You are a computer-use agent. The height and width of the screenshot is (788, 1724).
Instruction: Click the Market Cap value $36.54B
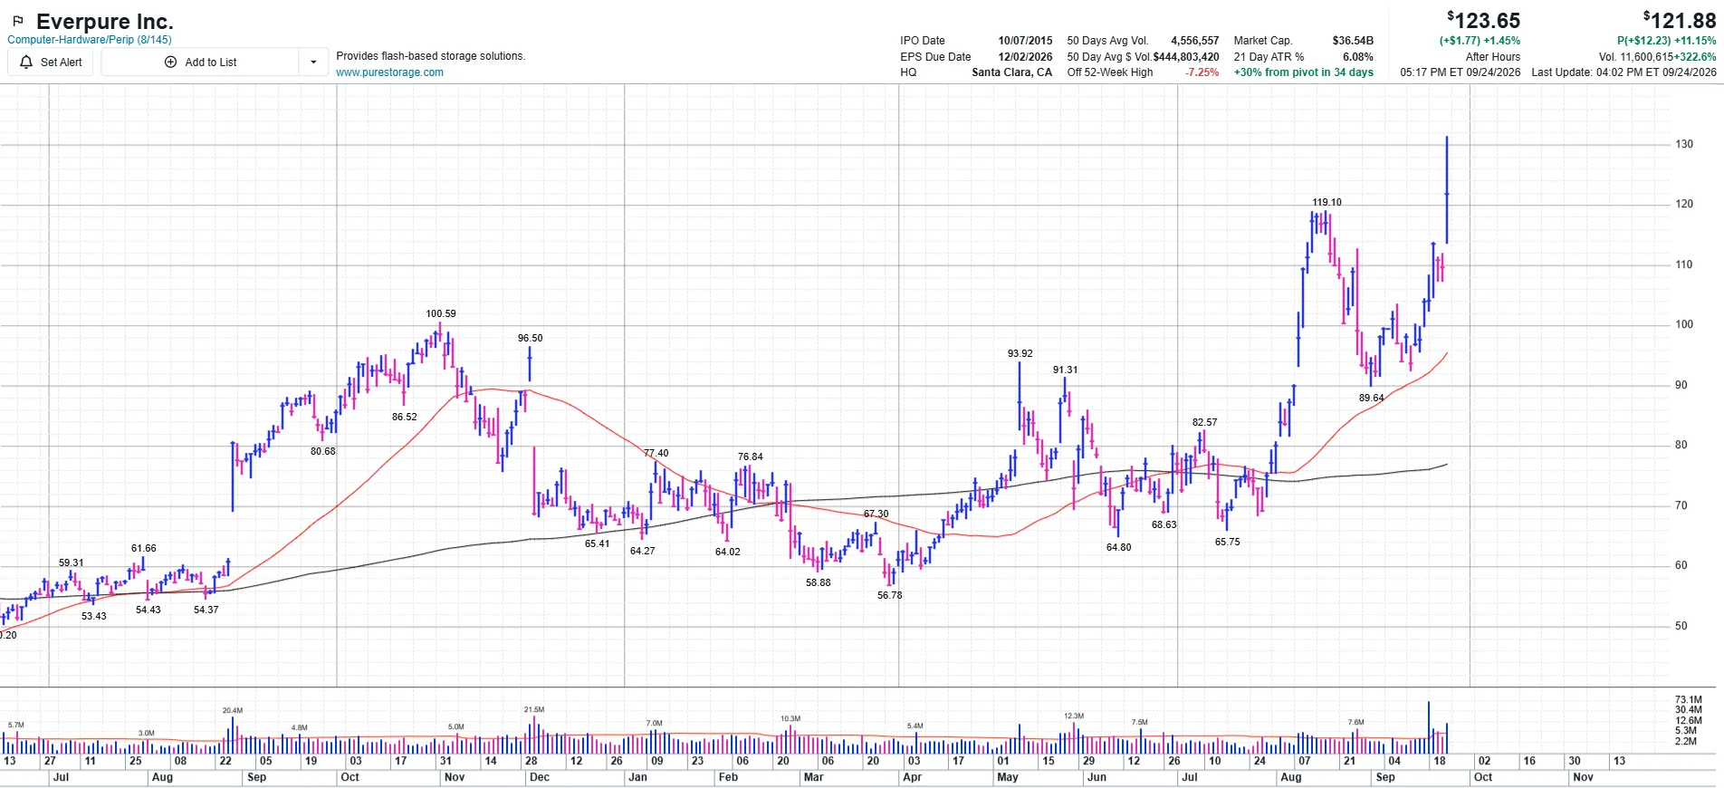(x=1353, y=41)
